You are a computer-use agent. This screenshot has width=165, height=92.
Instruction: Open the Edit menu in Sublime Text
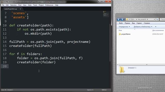7,5
